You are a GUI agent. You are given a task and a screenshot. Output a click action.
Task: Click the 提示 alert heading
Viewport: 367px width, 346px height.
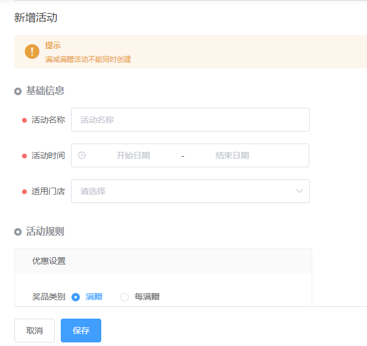pyautogui.click(x=53, y=45)
